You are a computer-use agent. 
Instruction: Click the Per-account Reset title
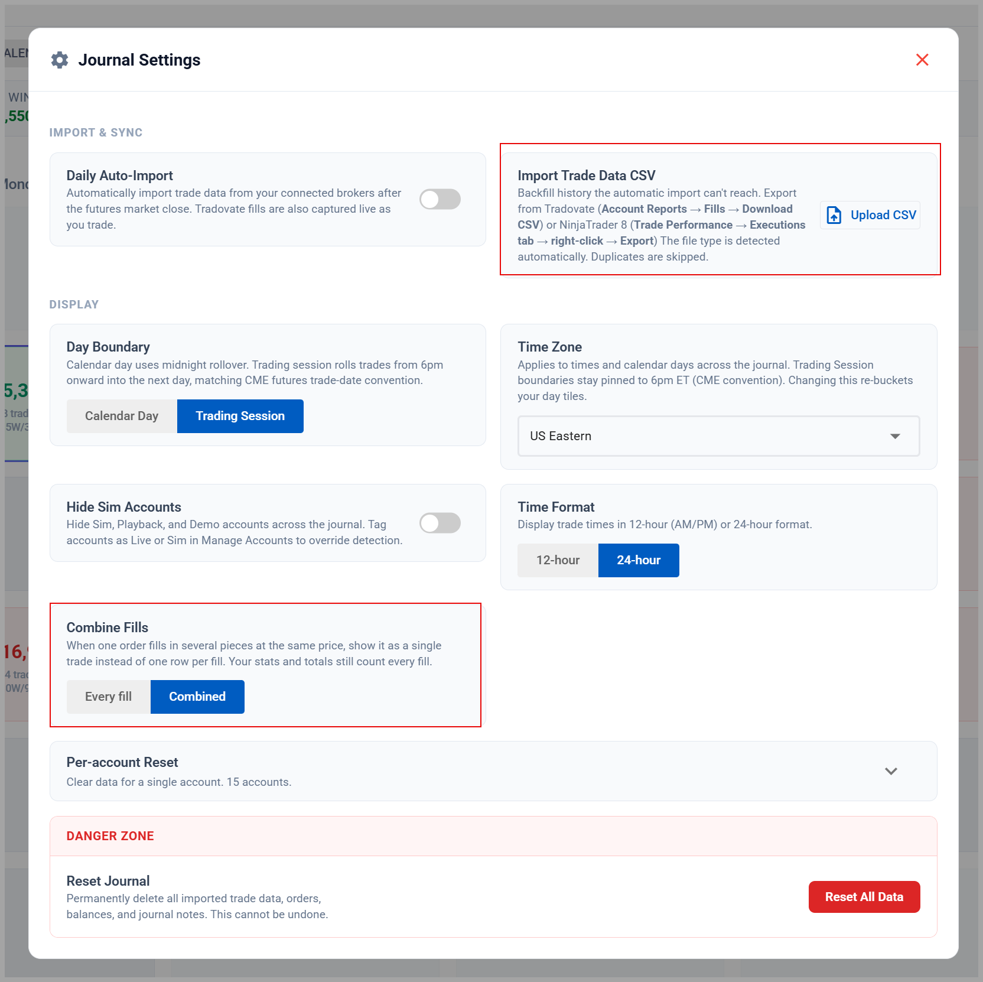point(122,762)
